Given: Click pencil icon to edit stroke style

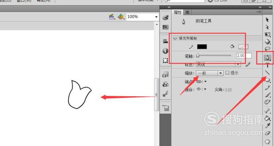Looking at the screenshot, I should click(248, 64).
